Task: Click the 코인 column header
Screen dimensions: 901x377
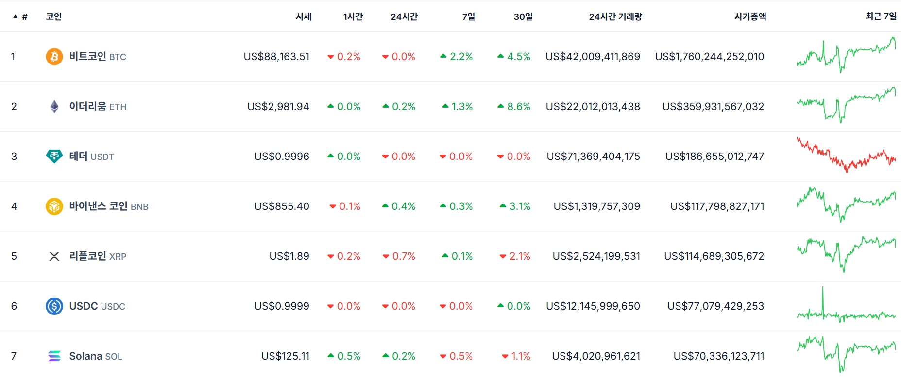Action: (x=53, y=17)
